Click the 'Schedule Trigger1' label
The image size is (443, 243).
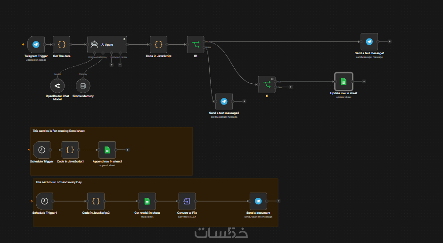44,213
